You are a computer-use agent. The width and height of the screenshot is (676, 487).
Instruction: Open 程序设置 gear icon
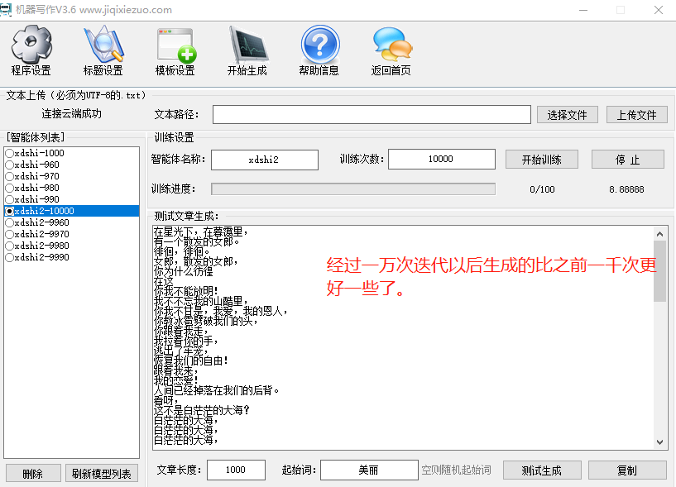tap(31, 45)
